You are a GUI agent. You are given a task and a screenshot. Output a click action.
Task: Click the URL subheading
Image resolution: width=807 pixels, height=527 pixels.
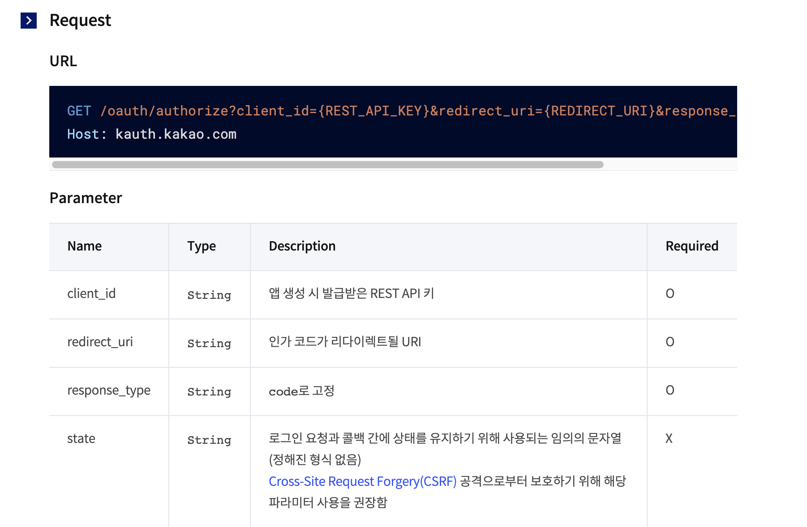tap(63, 61)
